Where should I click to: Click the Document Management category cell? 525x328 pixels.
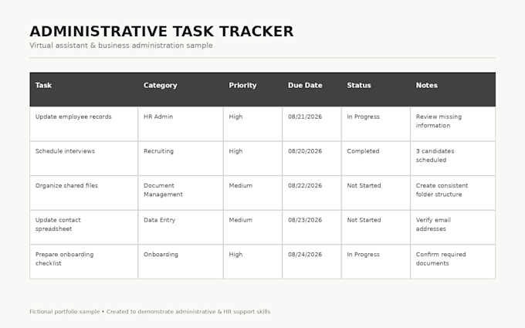point(181,193)
